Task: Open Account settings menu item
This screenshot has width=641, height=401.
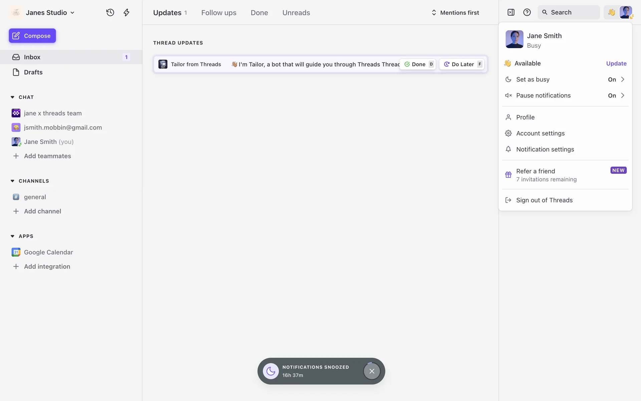Action: click(x=540, y=133)
